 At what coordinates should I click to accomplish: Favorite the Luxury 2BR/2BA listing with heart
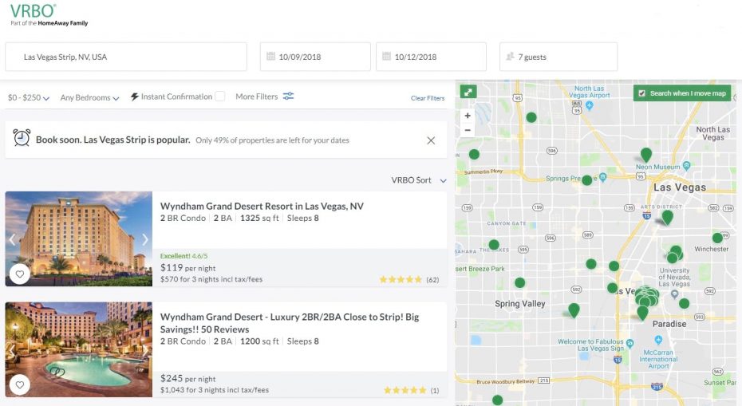[20, 384]
